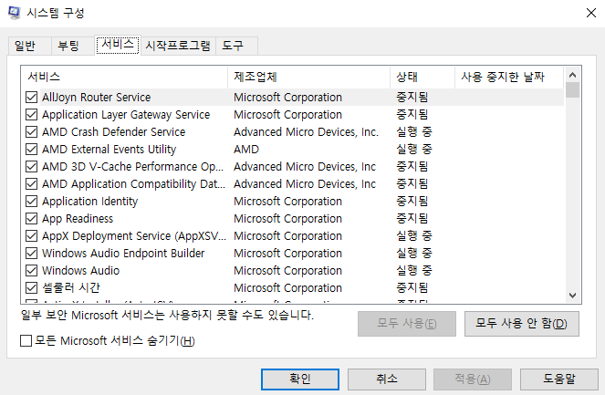Select AMD External Events Utility name
605x395 pixels.
[x=110, y=150]
